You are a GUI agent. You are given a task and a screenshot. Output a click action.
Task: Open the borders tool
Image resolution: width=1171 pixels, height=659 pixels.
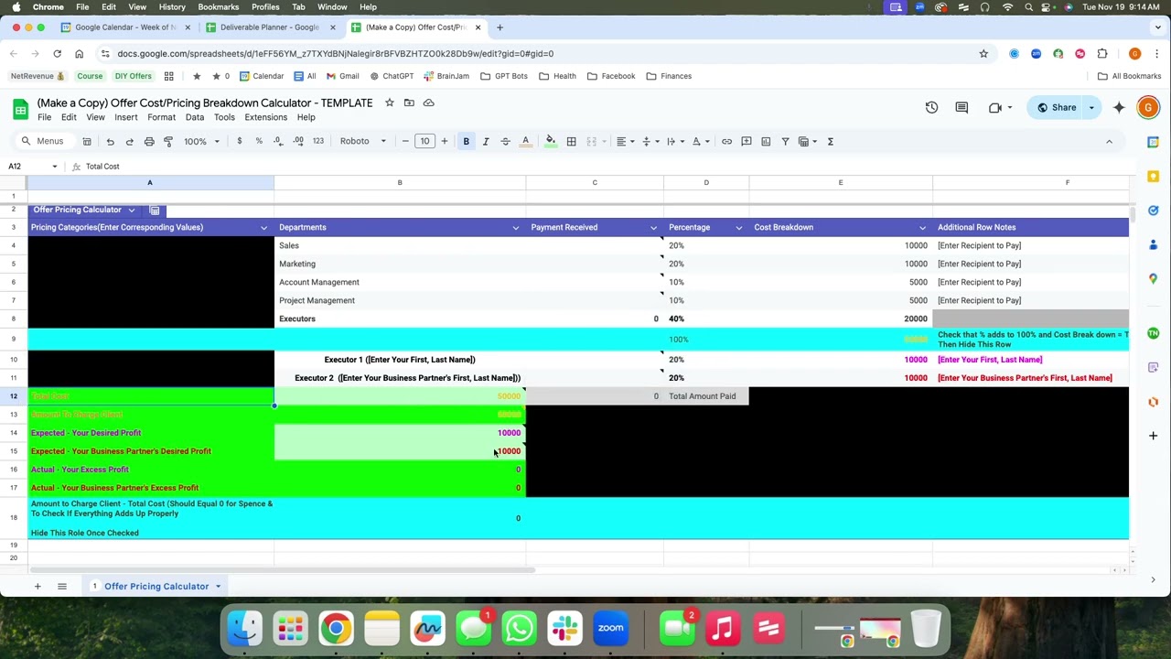point(571,141)
